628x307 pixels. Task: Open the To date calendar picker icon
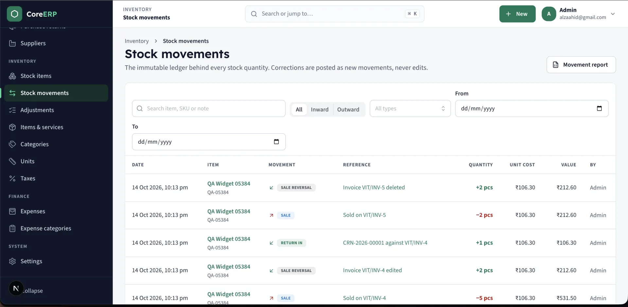click(x=276, y=142)
